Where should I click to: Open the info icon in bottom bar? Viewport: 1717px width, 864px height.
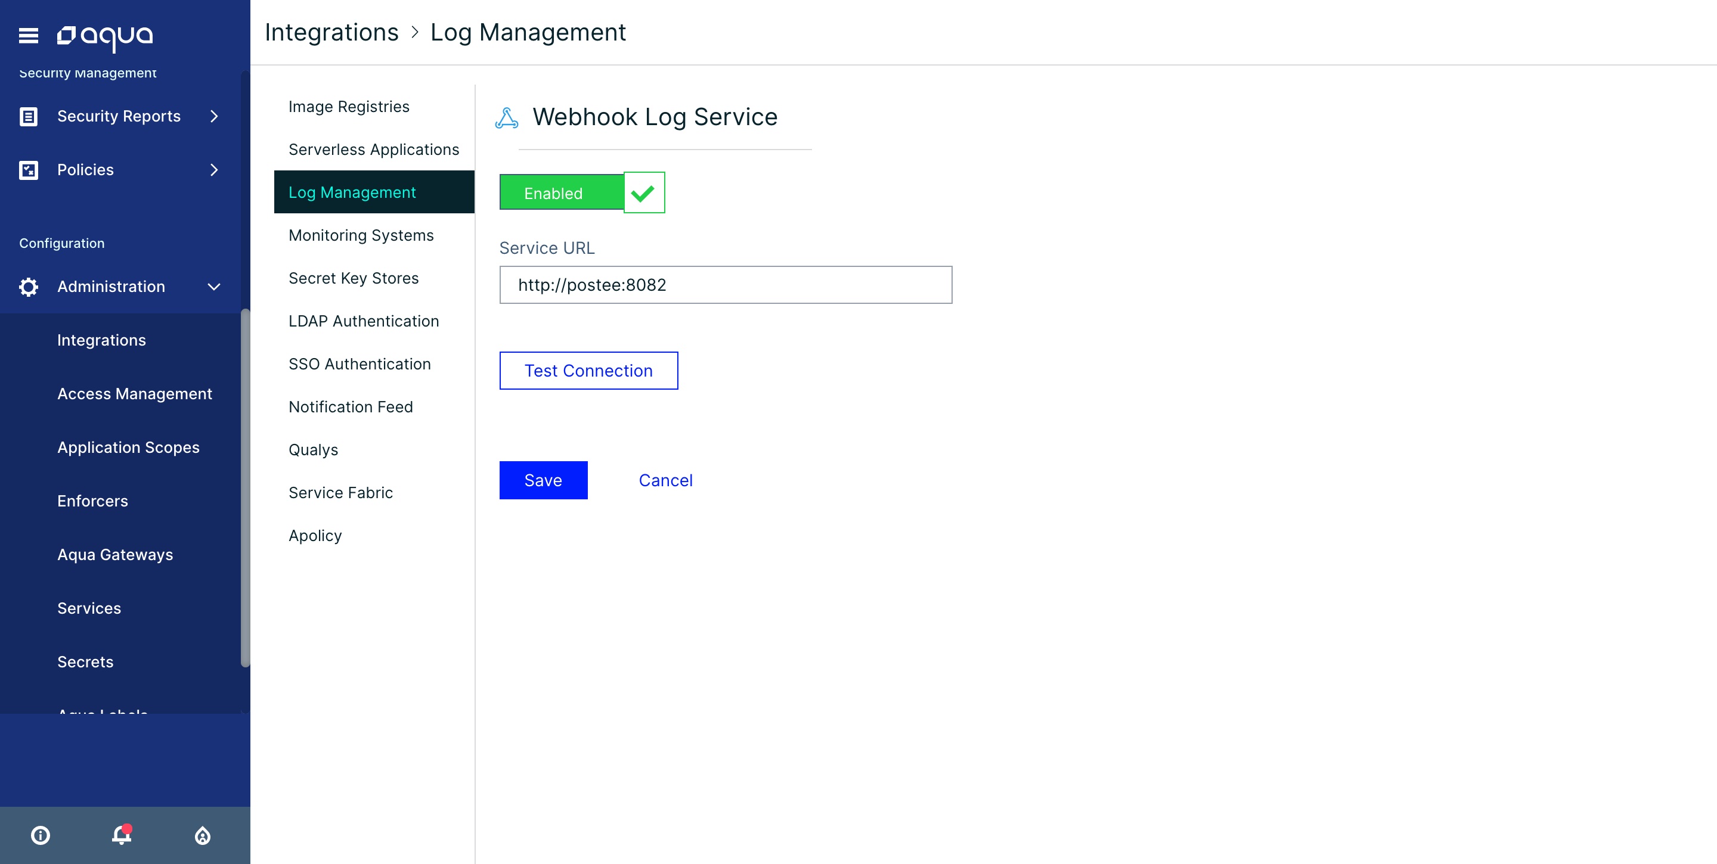pyautogui.click(x=41, y=835)
